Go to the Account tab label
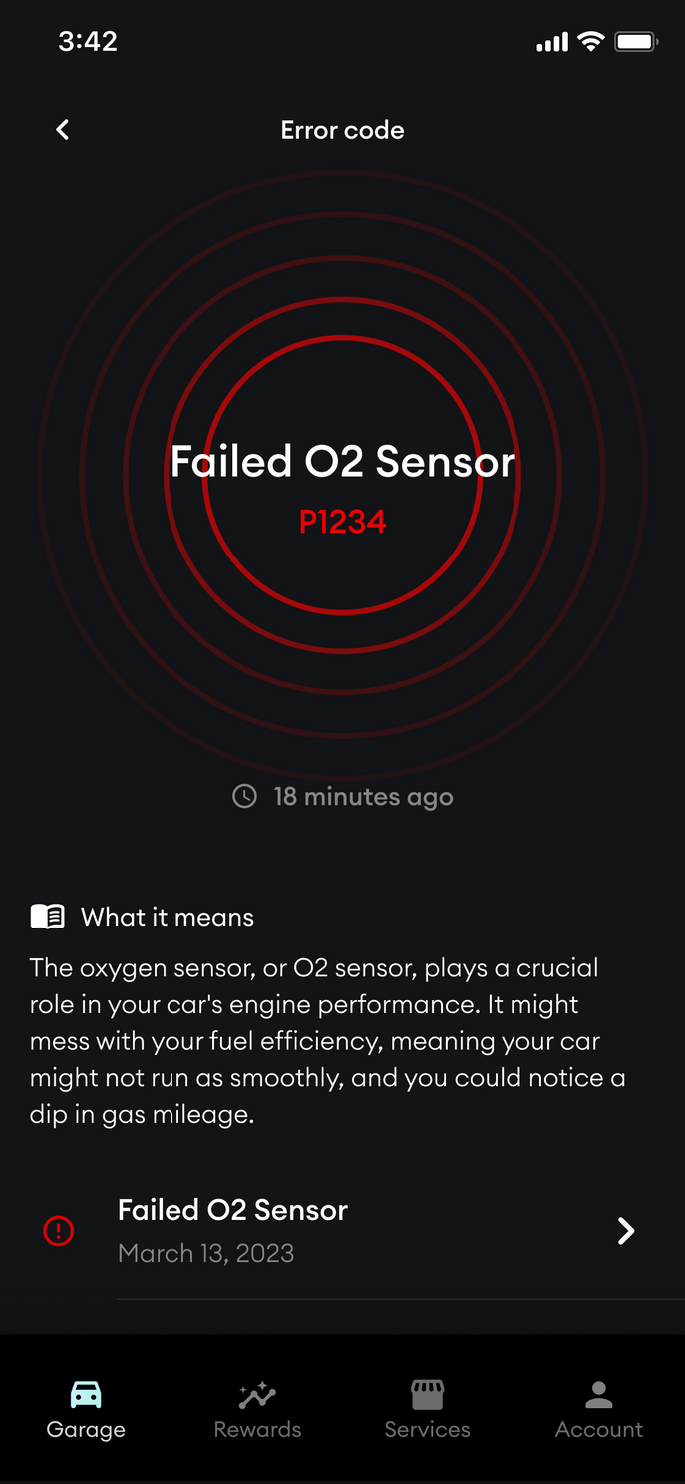This screenshot has width=685, height=1484. (598, 1429)
